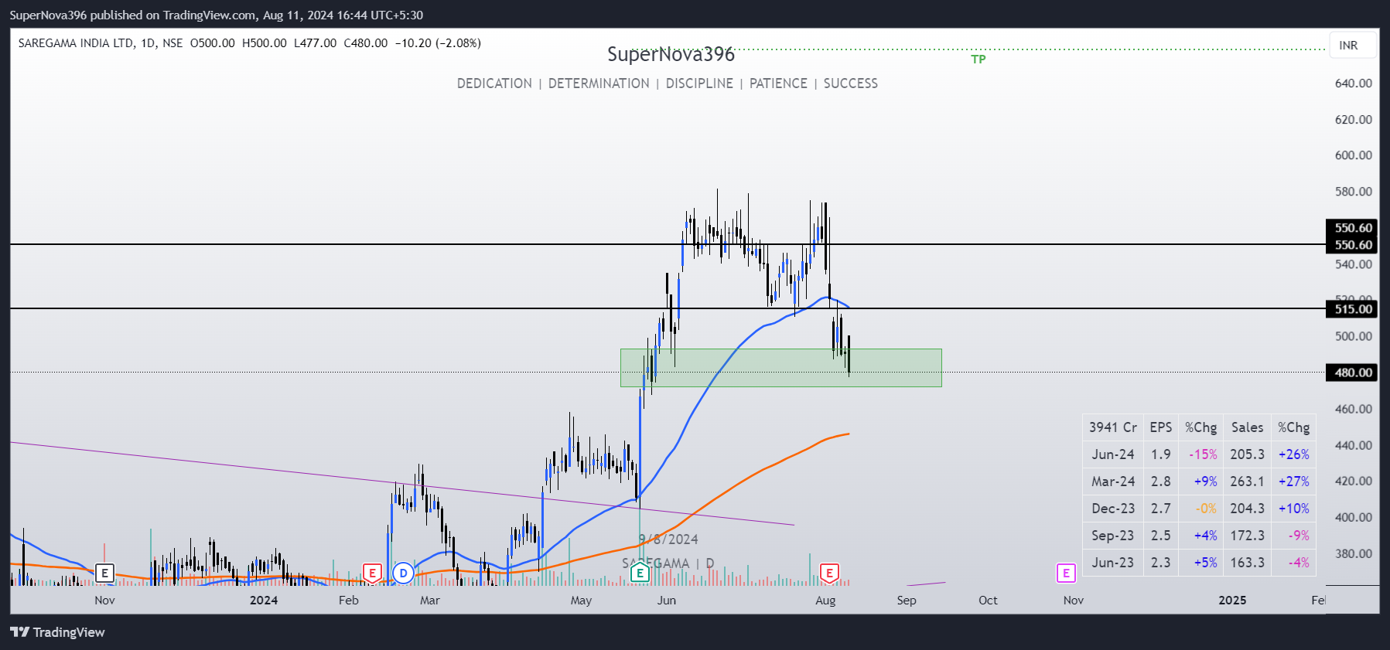This screenshot has height=650, width=1390.
Task: Click the Aug label on time axis
Action: tap(825, 601)
